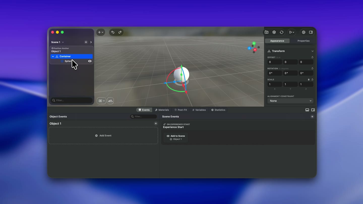The width and height of the screenshot is (363, 204).
Task: Toggle the environment landscape icon
Action: click(x=110, y=101)
